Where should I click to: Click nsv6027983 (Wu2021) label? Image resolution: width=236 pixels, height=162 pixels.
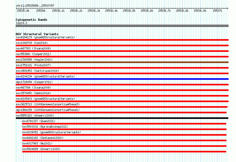tap(37, 143)
